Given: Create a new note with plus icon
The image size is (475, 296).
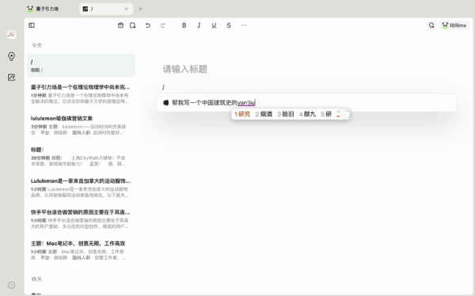Looking at the screenshot, I should click(133, 25).
